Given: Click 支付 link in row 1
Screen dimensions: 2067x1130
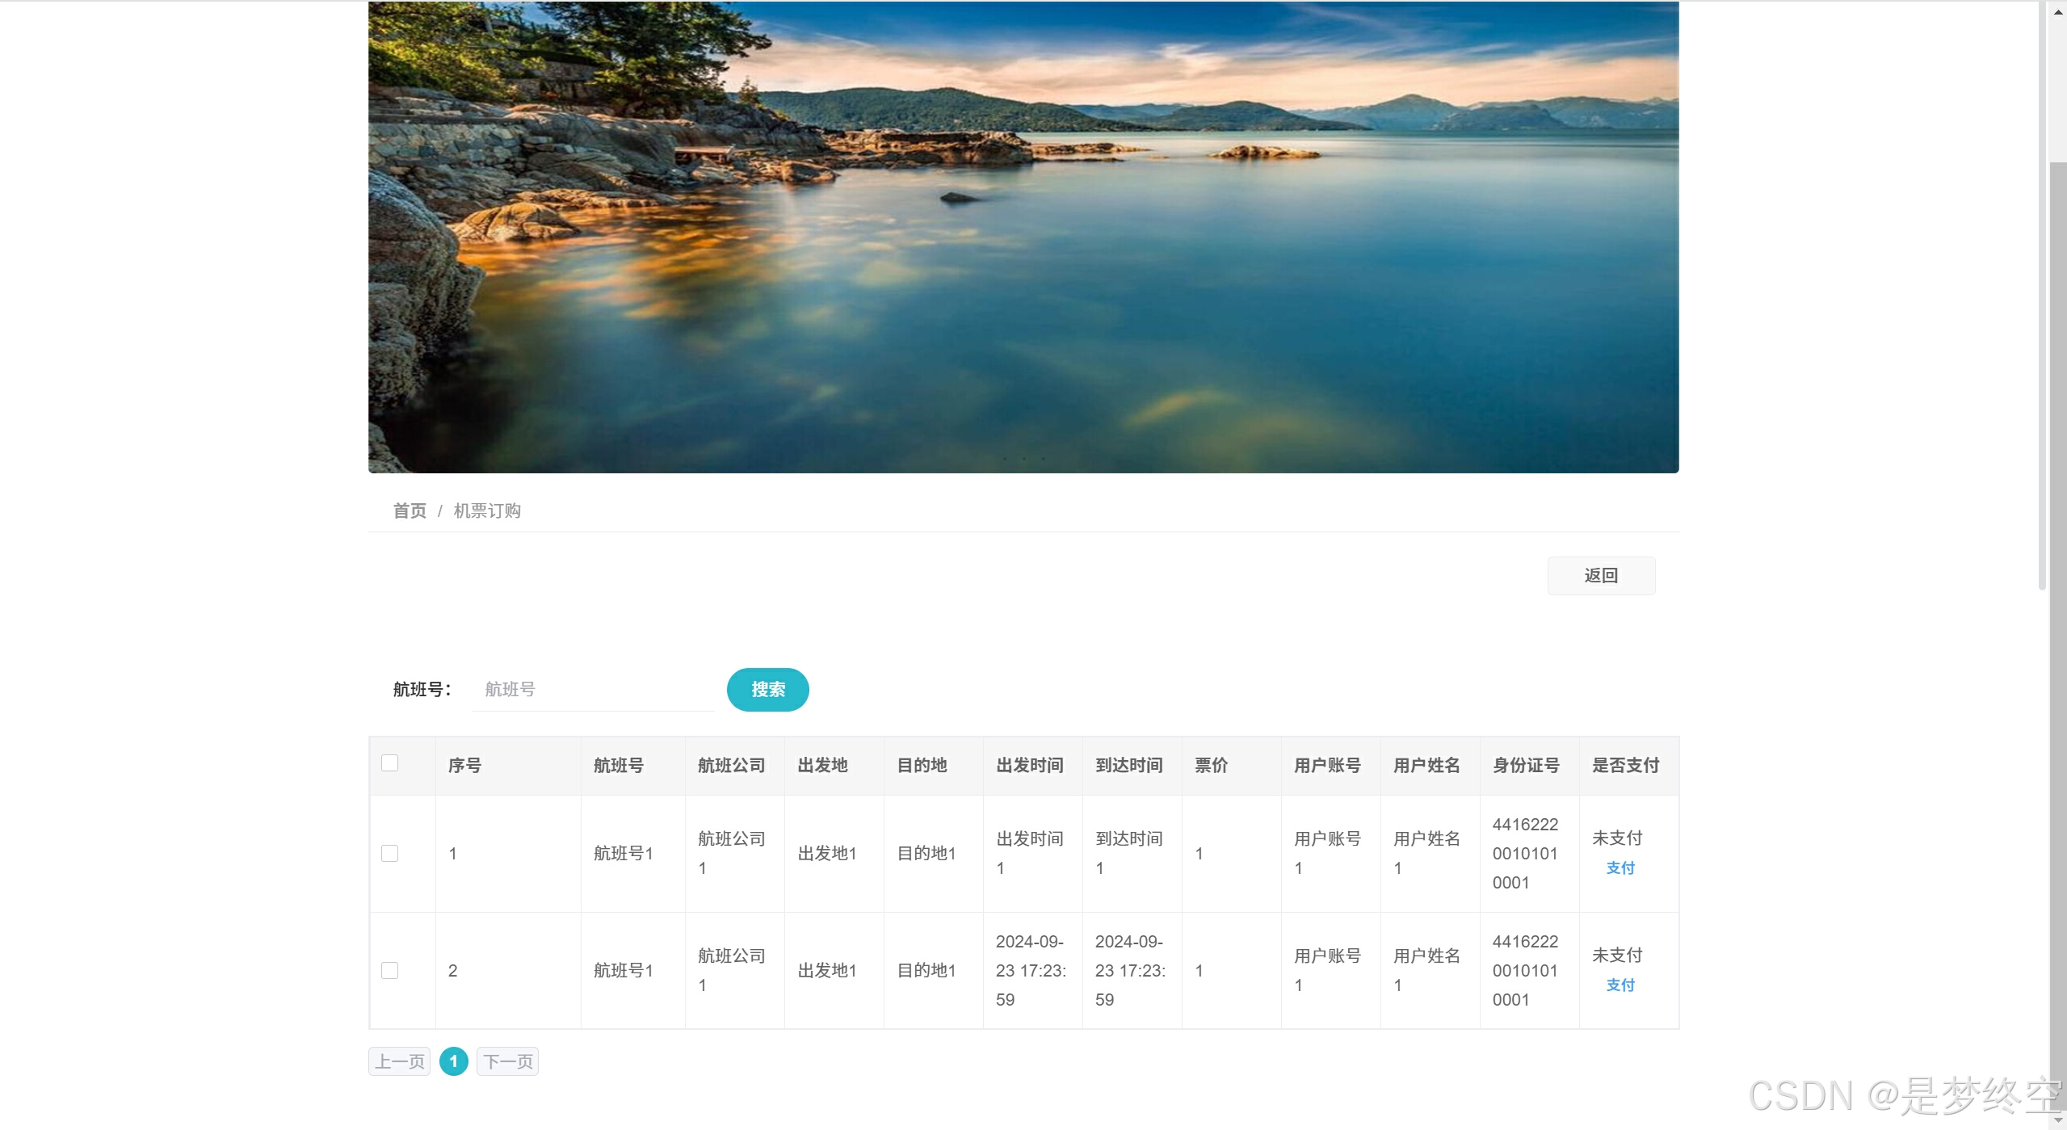Looking at the screenshot, I should pyautogui.click(x=1620, y=868).
